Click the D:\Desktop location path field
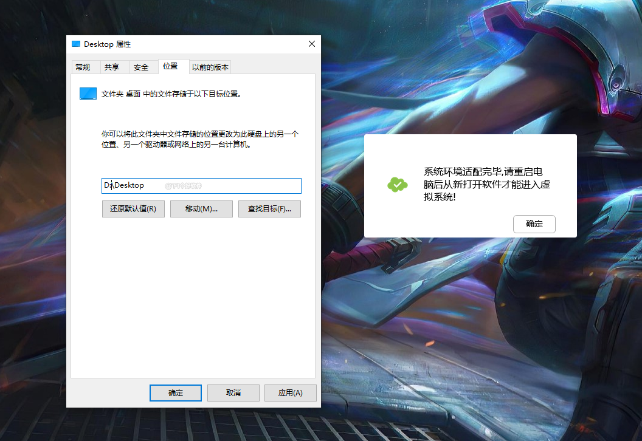 point(201,186)
